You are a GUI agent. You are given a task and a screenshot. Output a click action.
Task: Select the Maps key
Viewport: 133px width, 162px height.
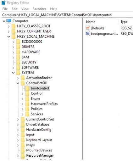pos(30,145)
